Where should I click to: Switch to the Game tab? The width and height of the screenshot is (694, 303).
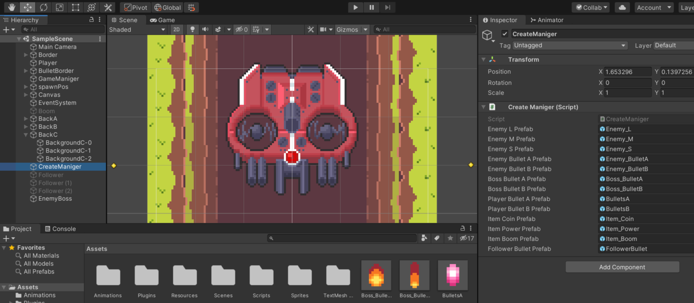click(162, 20)
